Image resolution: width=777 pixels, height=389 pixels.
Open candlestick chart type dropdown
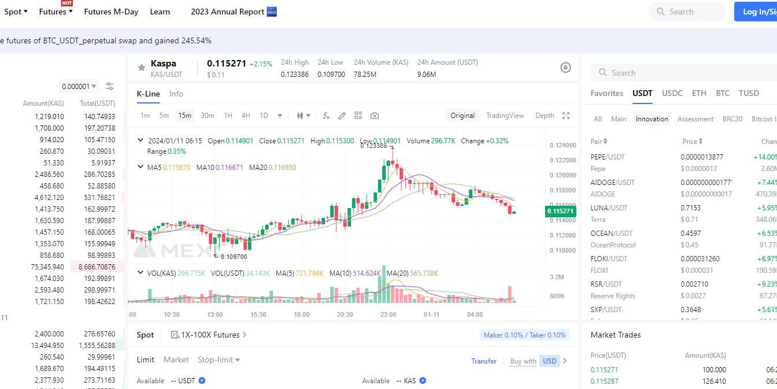(304, 116)
